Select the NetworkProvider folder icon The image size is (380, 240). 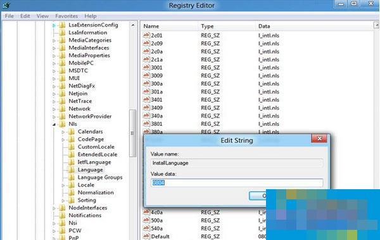pos(63,116)
